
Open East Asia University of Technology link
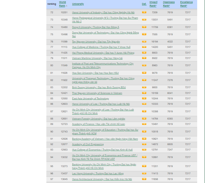coord(91,98)
